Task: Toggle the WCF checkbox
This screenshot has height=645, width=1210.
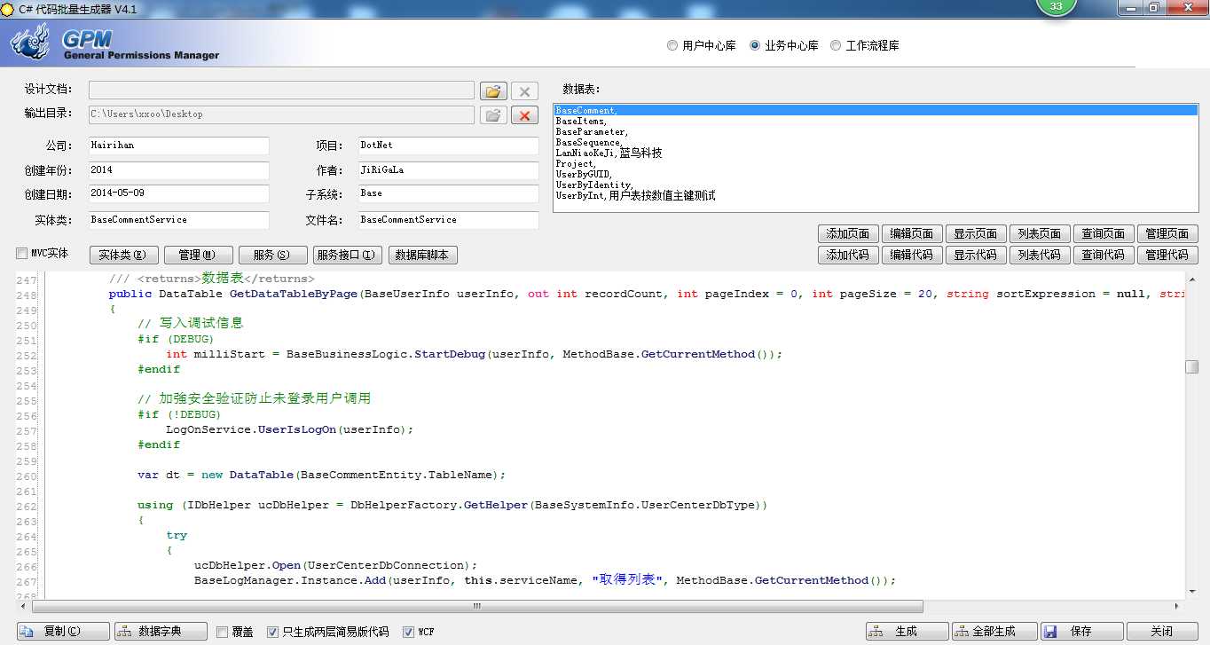Action: pyautogui.click(x=408, y=632)
